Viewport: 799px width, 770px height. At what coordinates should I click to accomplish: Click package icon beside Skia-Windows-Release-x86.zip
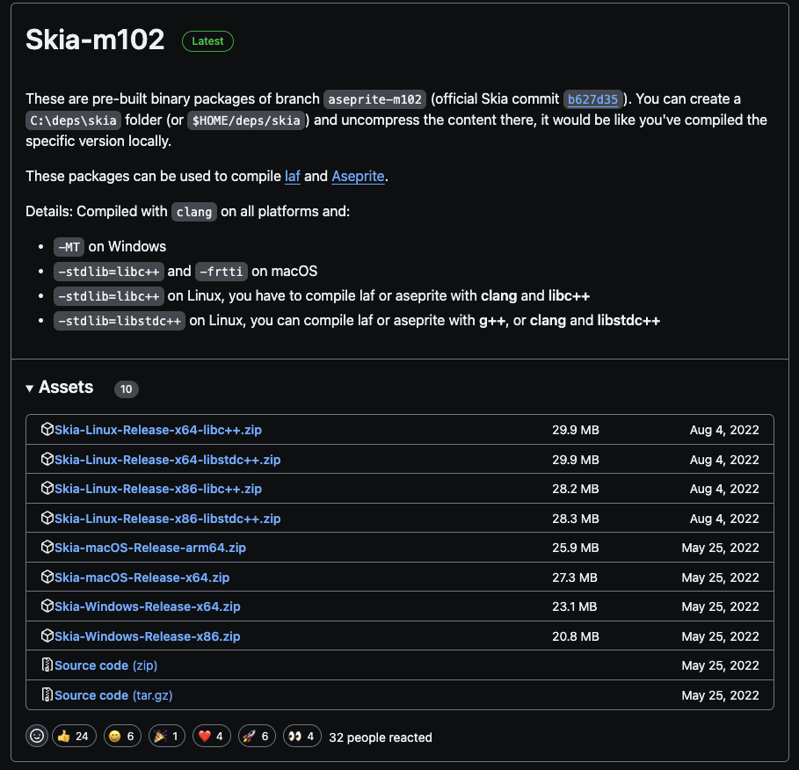point(47,636)
